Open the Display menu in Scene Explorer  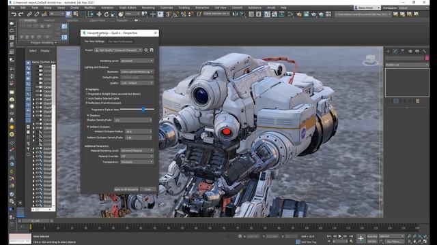tap(45, 51)
